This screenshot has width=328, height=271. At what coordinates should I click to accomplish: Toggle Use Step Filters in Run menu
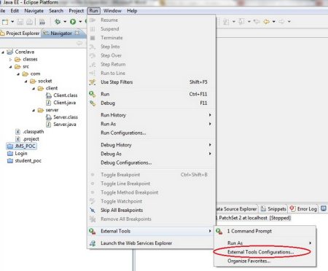click(x=151, y=82)
